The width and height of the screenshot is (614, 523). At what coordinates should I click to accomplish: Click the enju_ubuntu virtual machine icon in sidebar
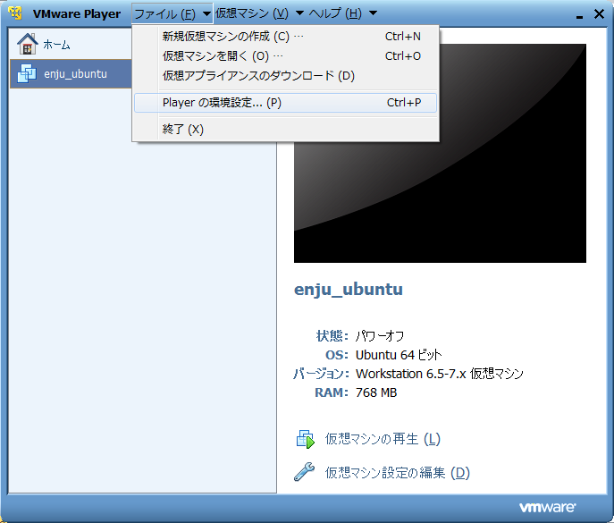[27, 73]
